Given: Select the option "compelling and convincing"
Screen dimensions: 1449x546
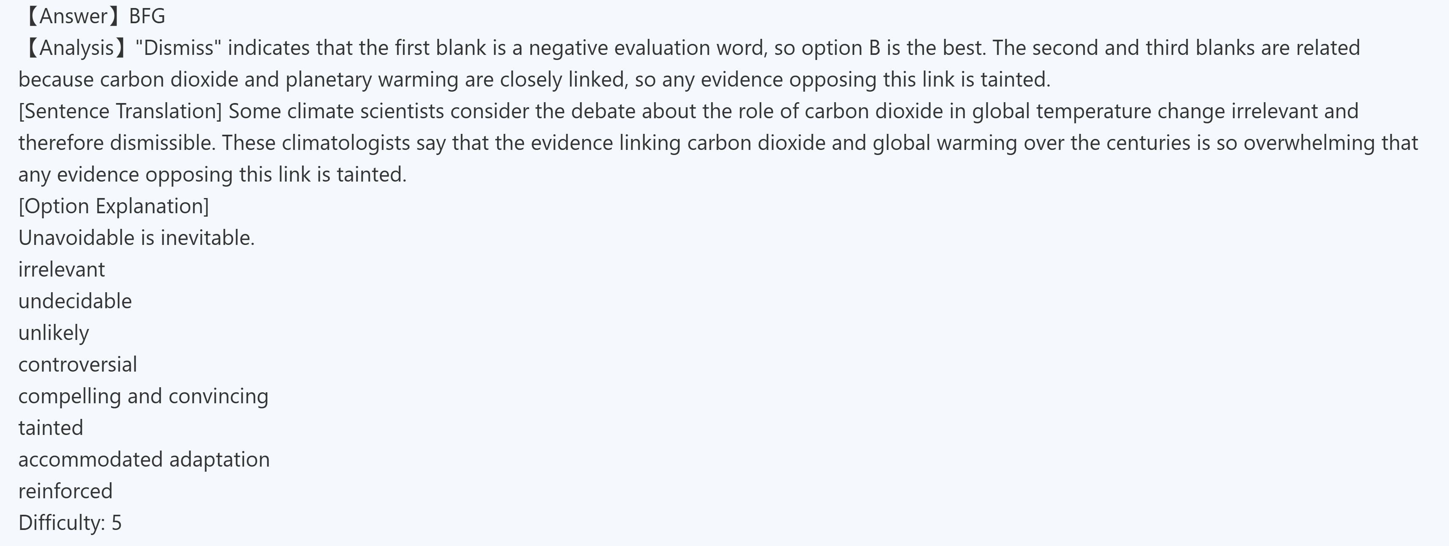Looking at the screenshot, I should (143, 397).
